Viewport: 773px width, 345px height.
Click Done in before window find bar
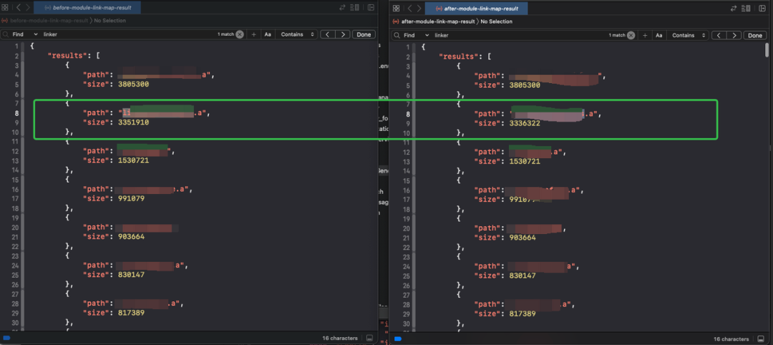coord(364,34)
